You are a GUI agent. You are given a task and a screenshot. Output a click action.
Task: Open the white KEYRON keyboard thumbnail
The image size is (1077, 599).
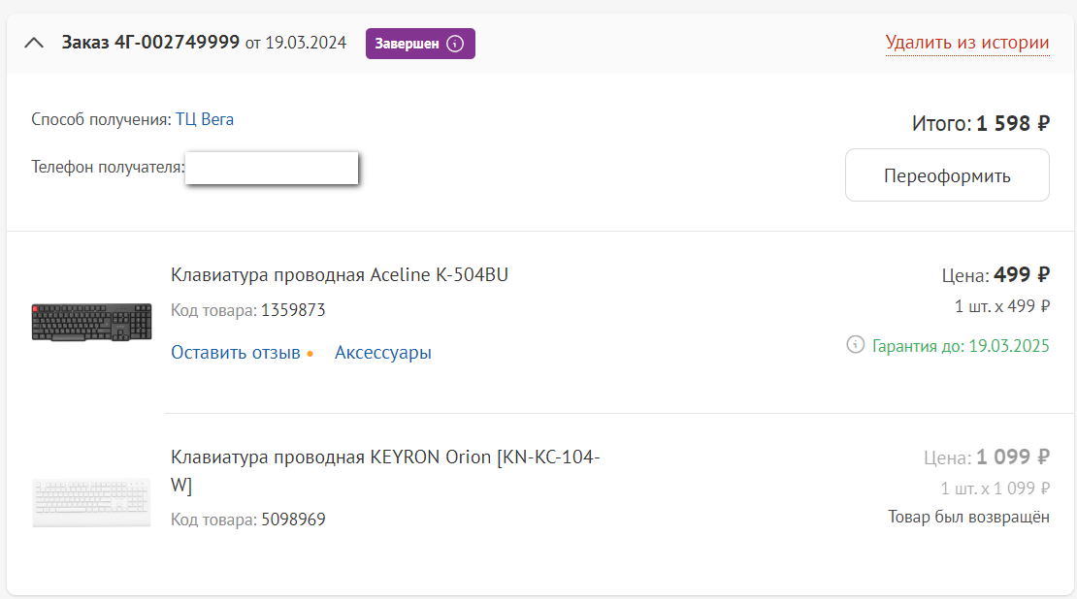(91, 501)
